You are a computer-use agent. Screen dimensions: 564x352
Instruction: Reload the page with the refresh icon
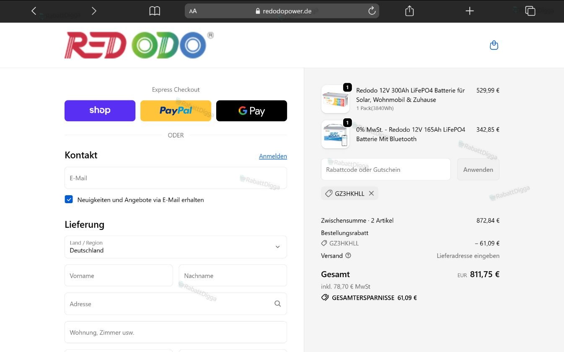click(372, 11)
